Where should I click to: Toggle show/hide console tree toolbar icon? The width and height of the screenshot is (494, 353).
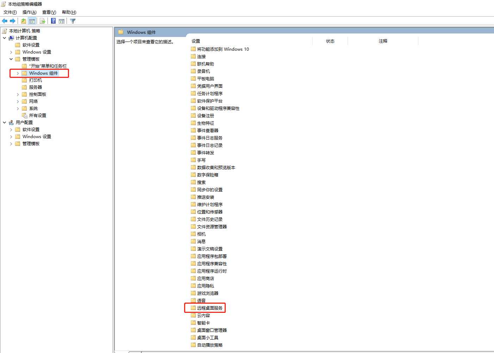[32, 21]
